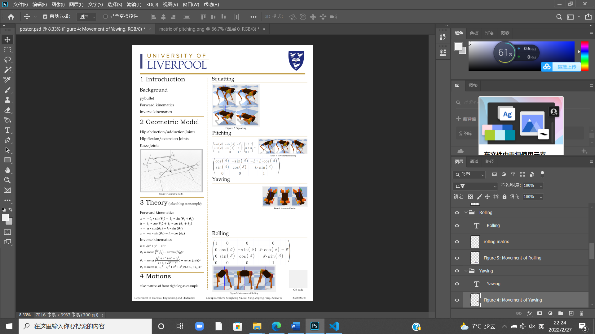Screen dimensions: 595x334
Task: Select the Hand tool
Action: pos(7,170)
